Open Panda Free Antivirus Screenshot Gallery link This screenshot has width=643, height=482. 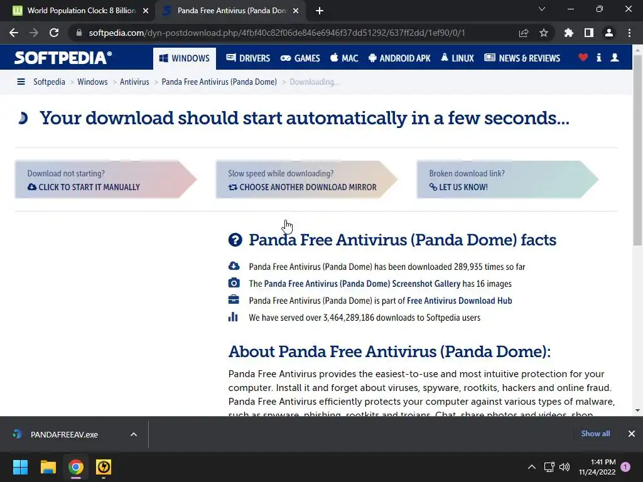[x=362, y=284]
